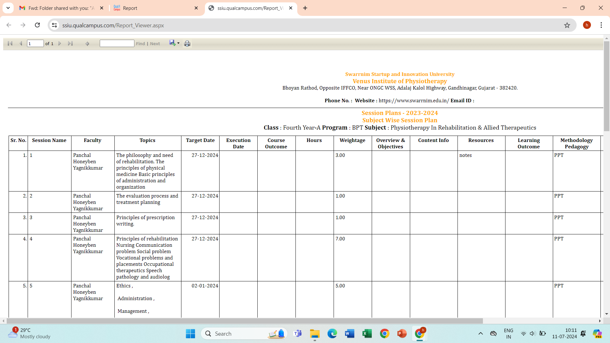Click the vertical scrollbar thumb
610x343 pixels.
(607, 86)
